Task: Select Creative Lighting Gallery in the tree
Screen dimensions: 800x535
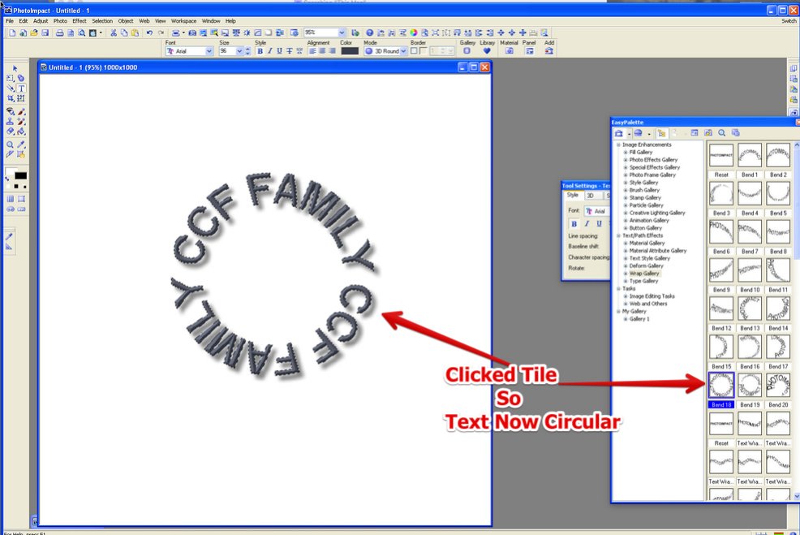Action: pyautogui.click(x=657, y=213)
